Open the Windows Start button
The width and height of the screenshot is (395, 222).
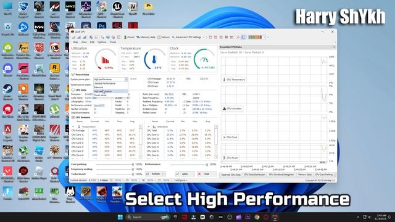pyautogui.click(x=120, y=217)
